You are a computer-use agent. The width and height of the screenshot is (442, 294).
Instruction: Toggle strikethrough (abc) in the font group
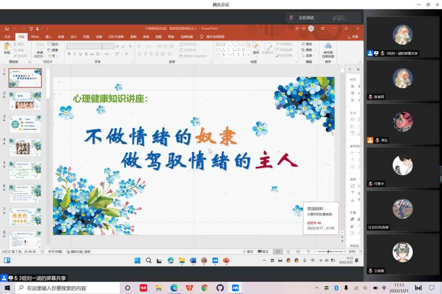tap(92, 54)
